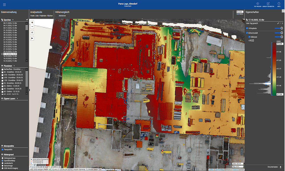
Task: Download data with Herunterladen arrow icon
Action: pyautogui.click(x=280, y=167)
